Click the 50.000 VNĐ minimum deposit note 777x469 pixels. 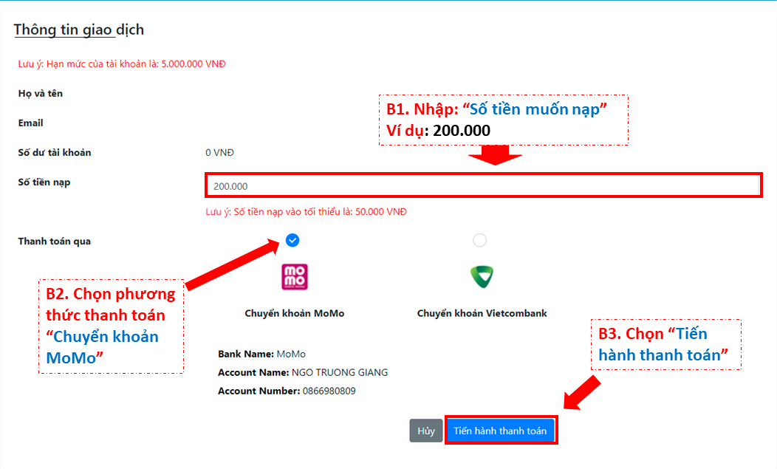(x=306, y=212)
